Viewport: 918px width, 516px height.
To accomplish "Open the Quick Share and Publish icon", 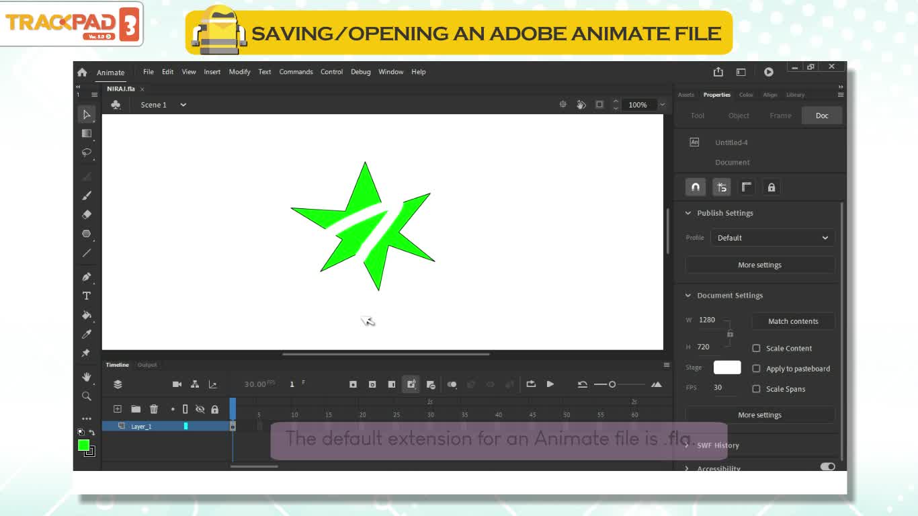I will (x=718, y=72).
